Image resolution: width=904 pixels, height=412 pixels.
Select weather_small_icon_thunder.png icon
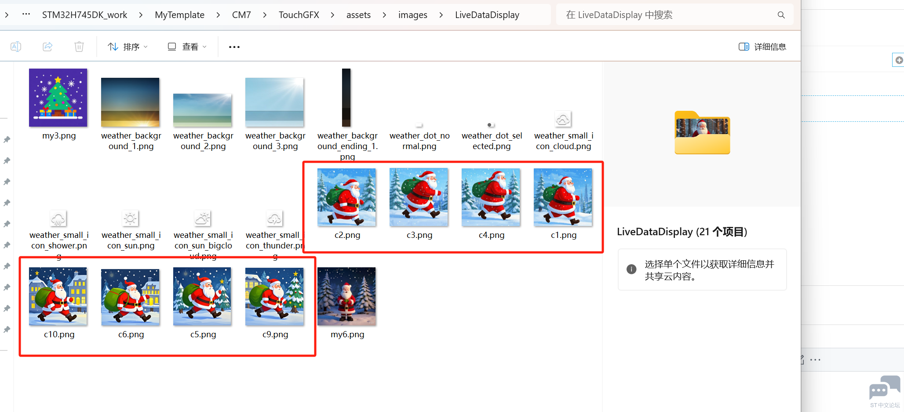[274, 219]
